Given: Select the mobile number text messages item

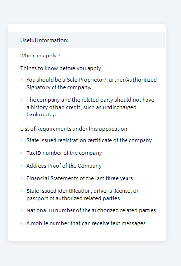Looking at the screenshot, I should tap(86, 223).
